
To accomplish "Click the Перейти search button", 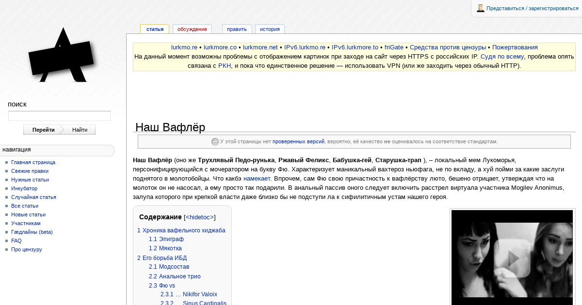I will coord(44,130).
